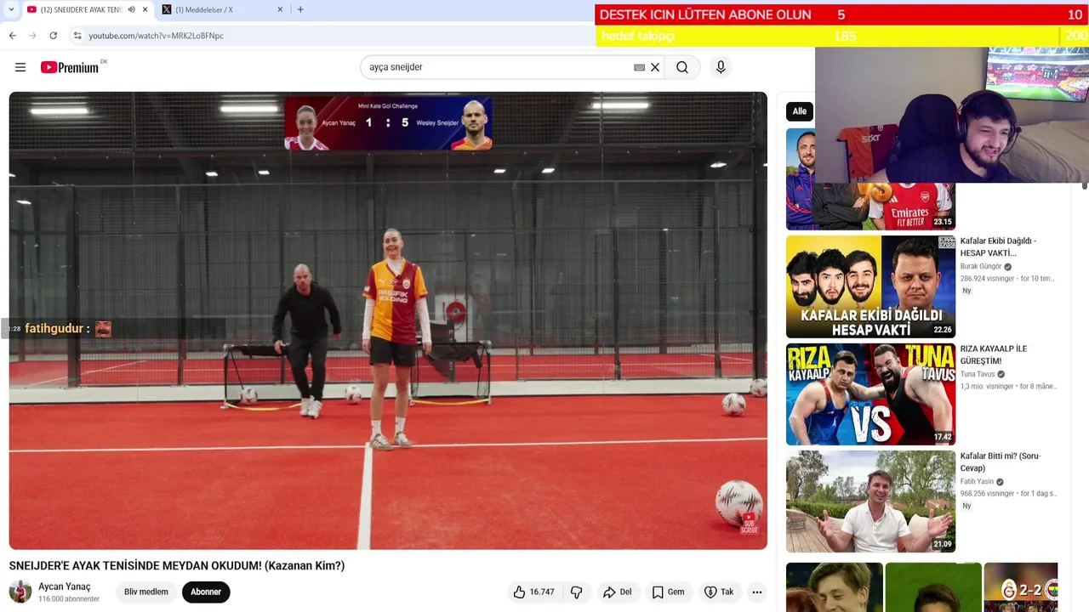Select the Alle filter chip

(800, 111)
